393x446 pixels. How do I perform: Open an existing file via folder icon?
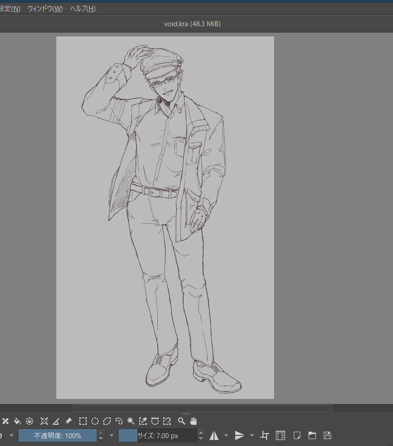pos(312,436)
